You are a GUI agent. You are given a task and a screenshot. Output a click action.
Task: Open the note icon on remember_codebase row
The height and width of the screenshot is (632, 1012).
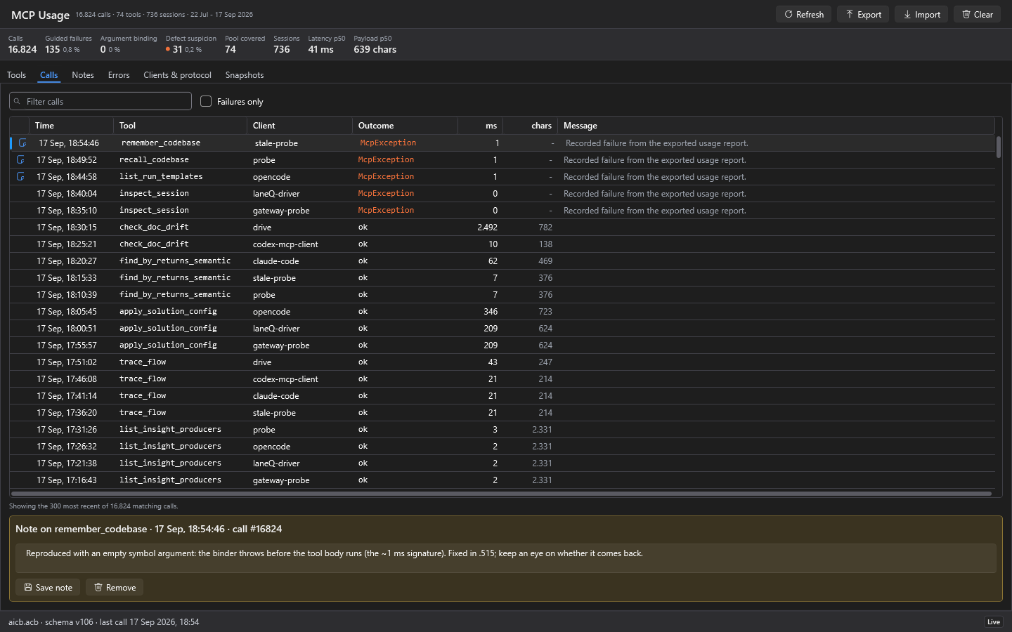[x=22, y=143]
